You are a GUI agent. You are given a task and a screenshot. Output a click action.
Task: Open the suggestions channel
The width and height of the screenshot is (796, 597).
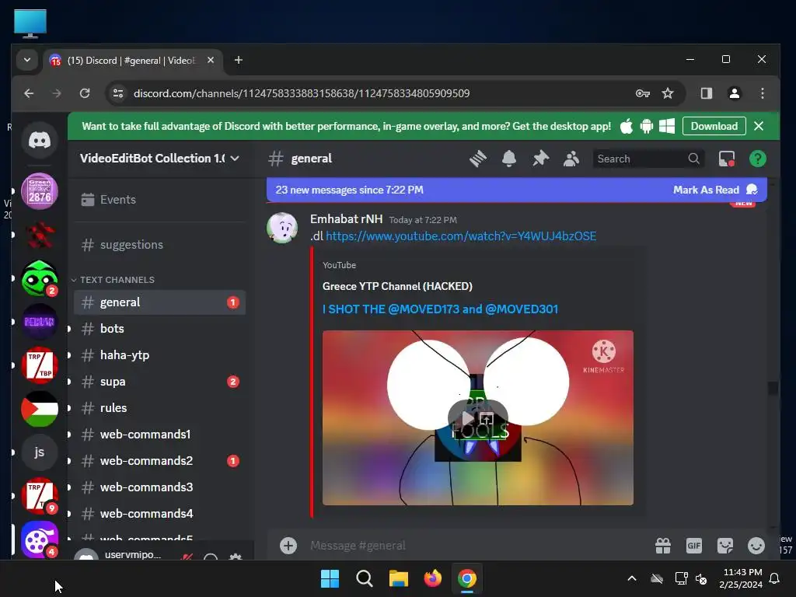click(x=160, y=245)
